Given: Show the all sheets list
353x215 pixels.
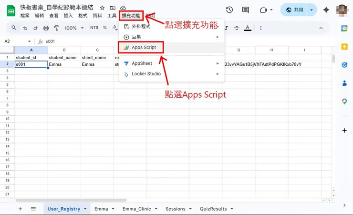Looking at the screenshot, I should tap(33, 209).
